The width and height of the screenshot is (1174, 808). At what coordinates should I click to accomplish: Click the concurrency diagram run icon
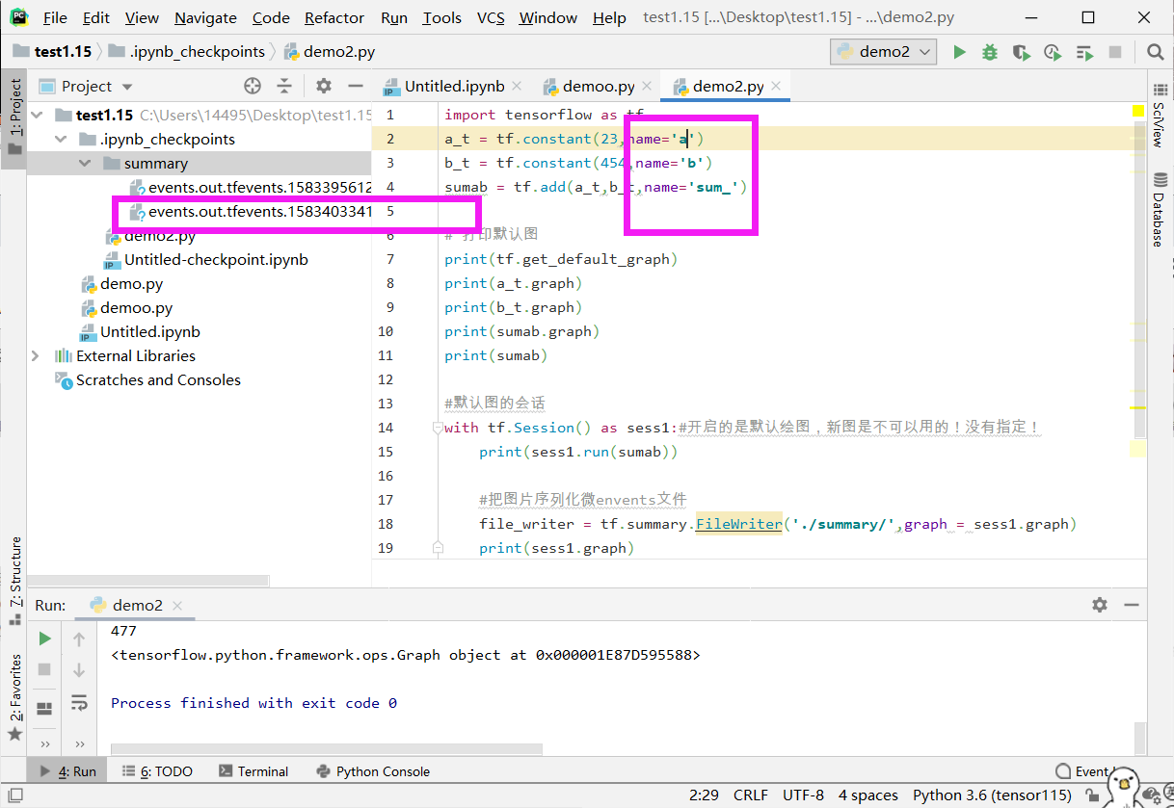(1084, 52)
